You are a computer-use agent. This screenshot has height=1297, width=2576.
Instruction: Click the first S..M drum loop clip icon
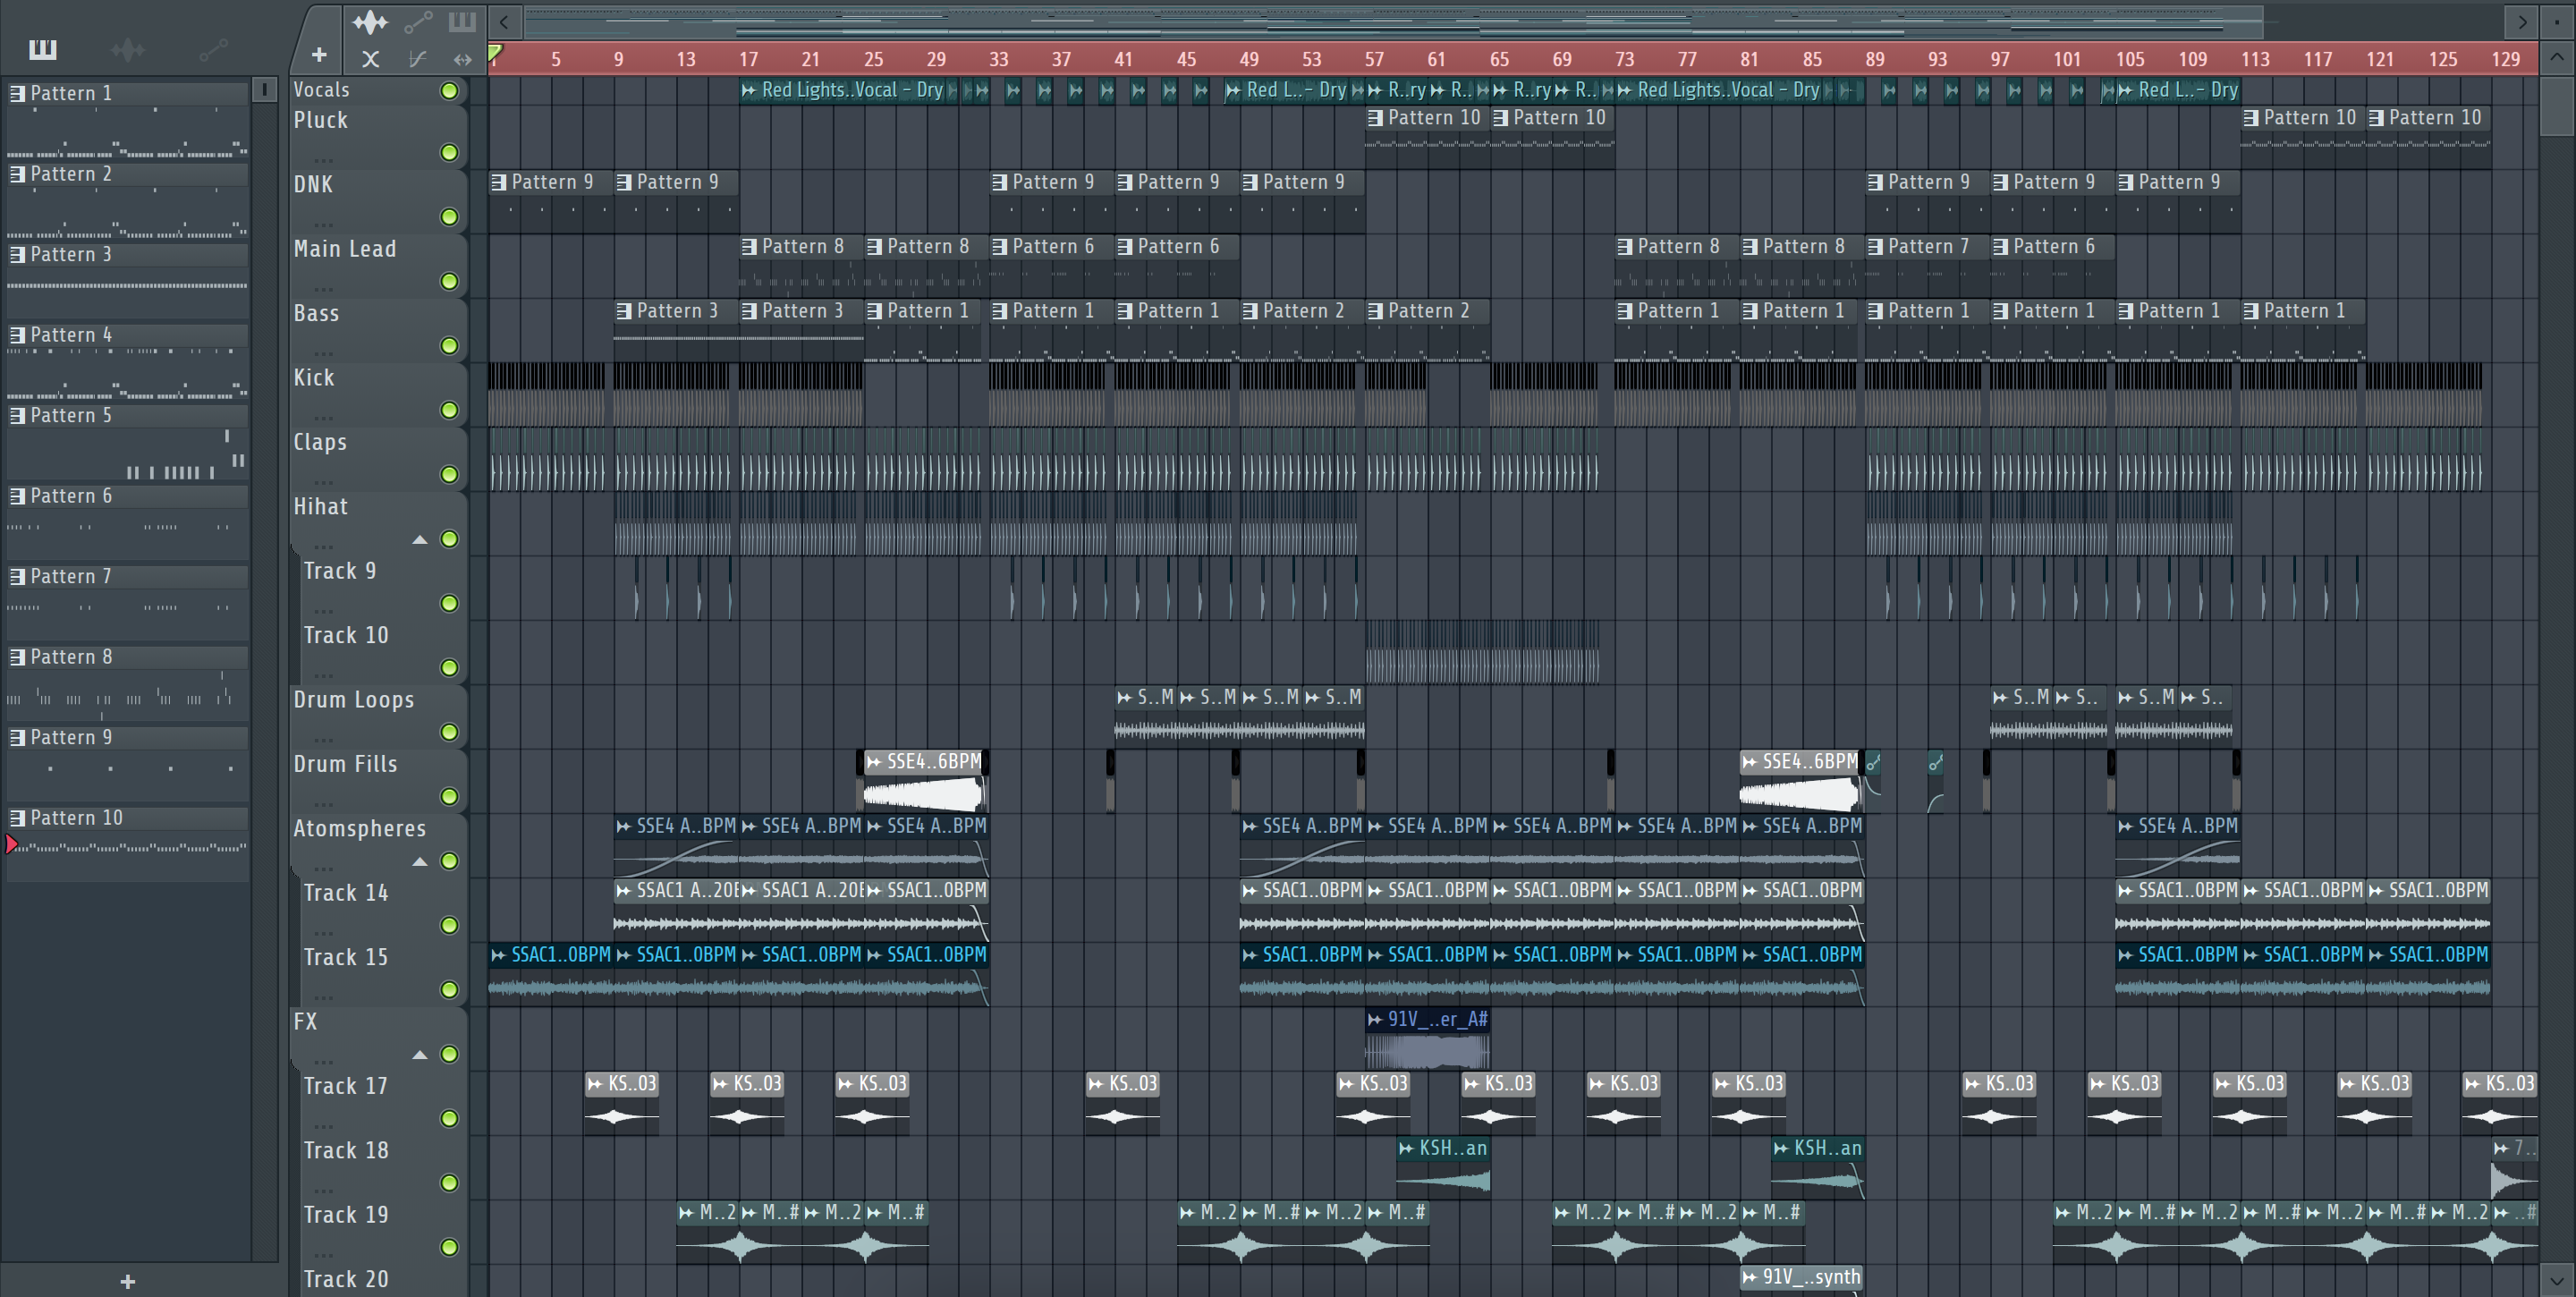coord(1124,697)
